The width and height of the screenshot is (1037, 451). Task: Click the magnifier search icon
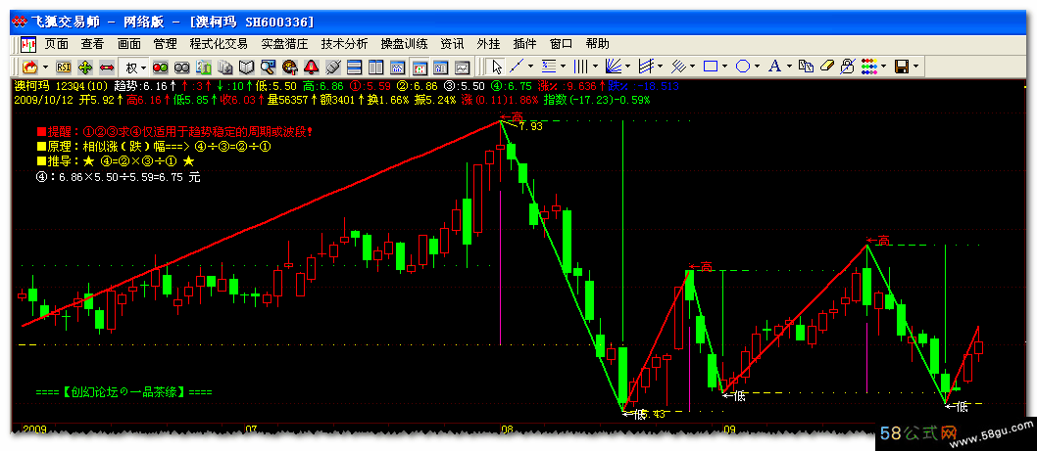(x=268, y=67)
